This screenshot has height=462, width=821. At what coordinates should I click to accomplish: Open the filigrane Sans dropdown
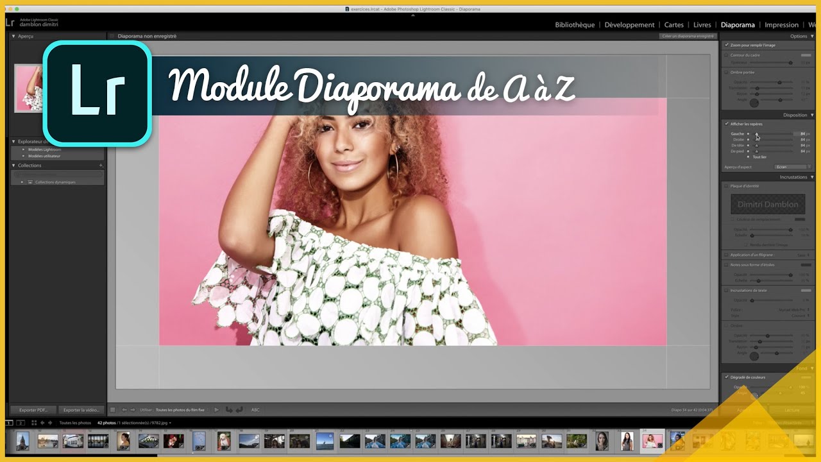[x=804, y=255]
